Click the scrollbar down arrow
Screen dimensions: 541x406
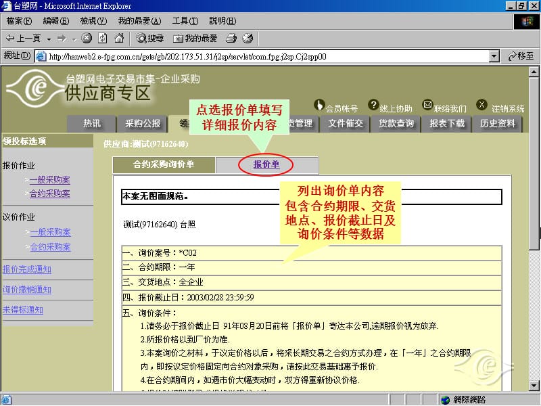pyautogui.click(x=534, y=385)
